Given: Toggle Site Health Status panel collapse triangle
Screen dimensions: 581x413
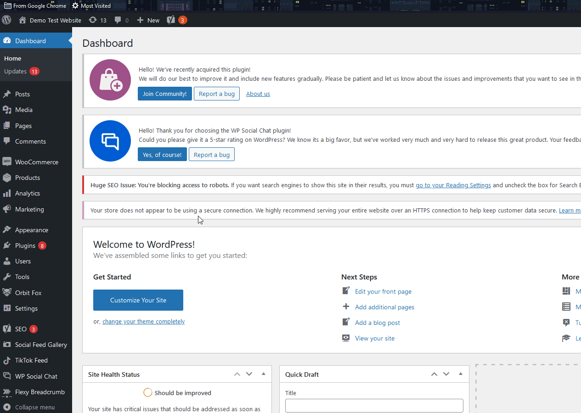Looking at the screenshot, I should (x=264, y=374).
